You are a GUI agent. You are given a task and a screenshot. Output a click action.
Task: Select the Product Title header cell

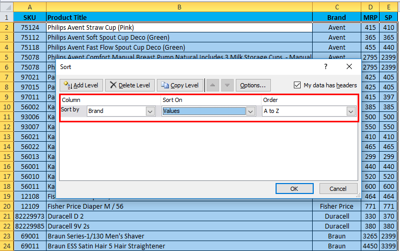(179, 17)
